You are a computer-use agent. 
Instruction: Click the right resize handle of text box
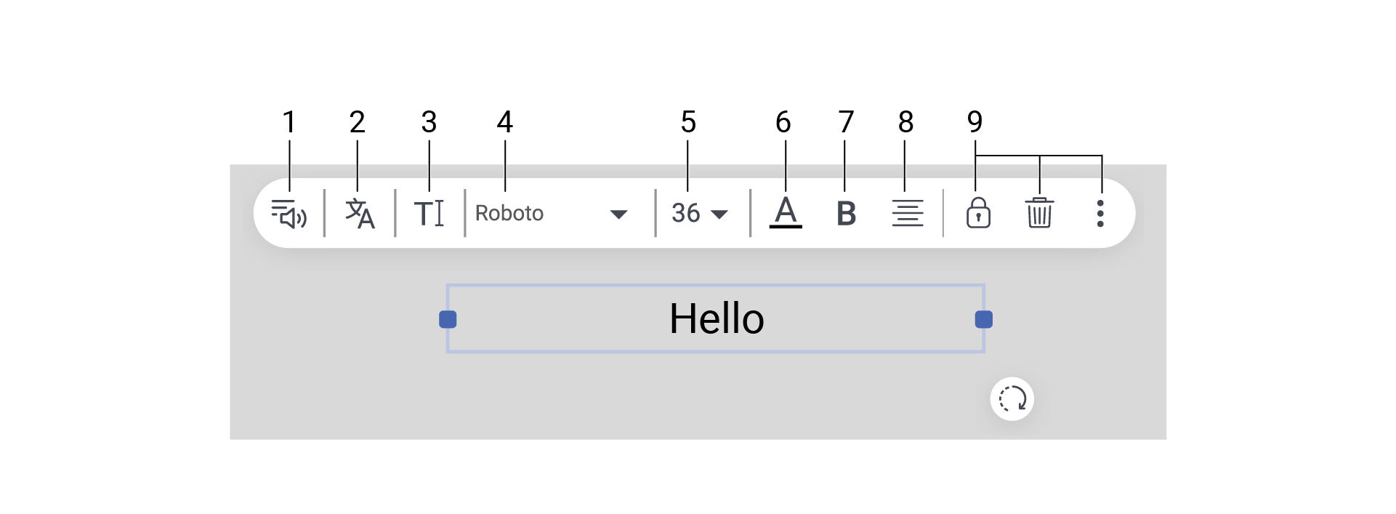pyautogui.click(x=984, y=319)
